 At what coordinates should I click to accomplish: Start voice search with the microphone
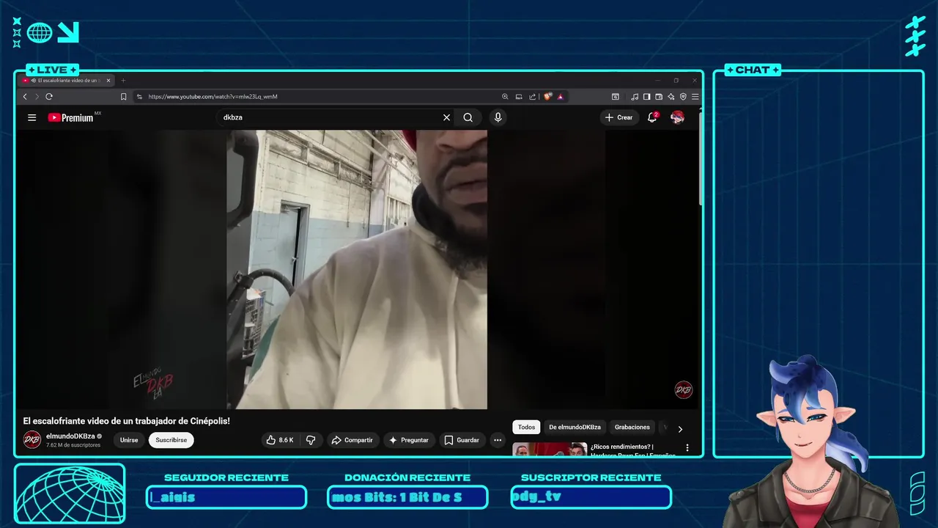click(x=498, y=117)
